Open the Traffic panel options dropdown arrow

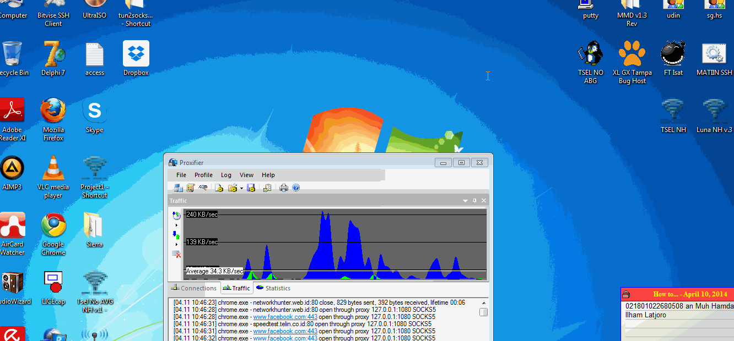[x=466, y=201]
